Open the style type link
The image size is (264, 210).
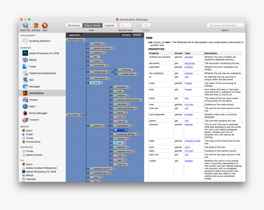click(187, 147)
